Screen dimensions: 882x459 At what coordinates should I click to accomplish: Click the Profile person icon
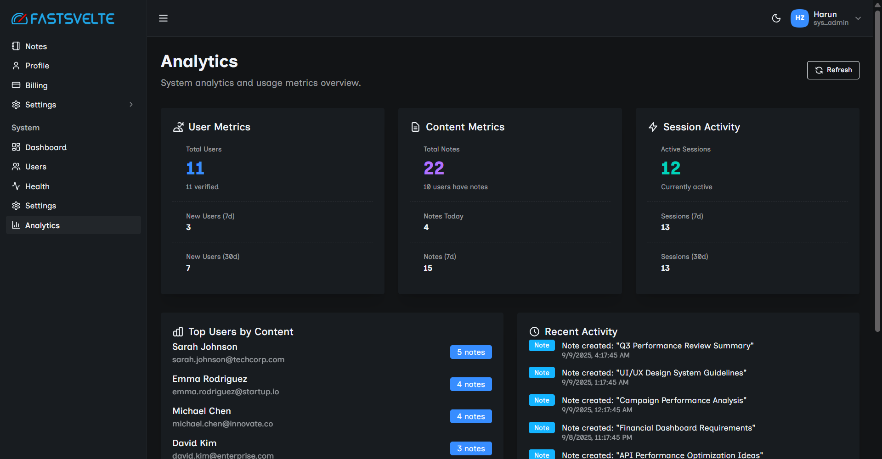pyautogui.click(x=16, y=66)
